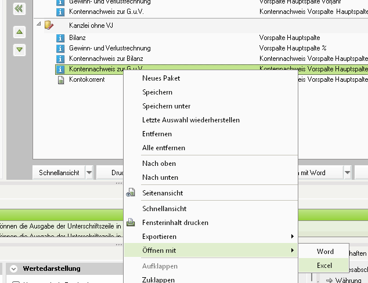This screenshot has height=283, width=368.
Task: Click the Schnellansicht button
Action: 59,173
